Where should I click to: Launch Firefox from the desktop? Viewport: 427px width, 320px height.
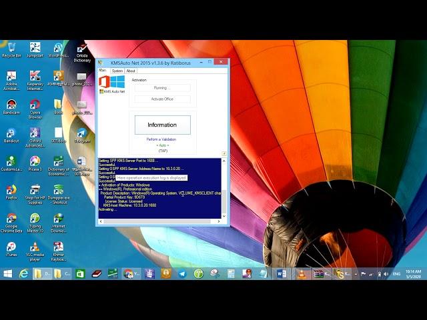(x=11, y=192)
